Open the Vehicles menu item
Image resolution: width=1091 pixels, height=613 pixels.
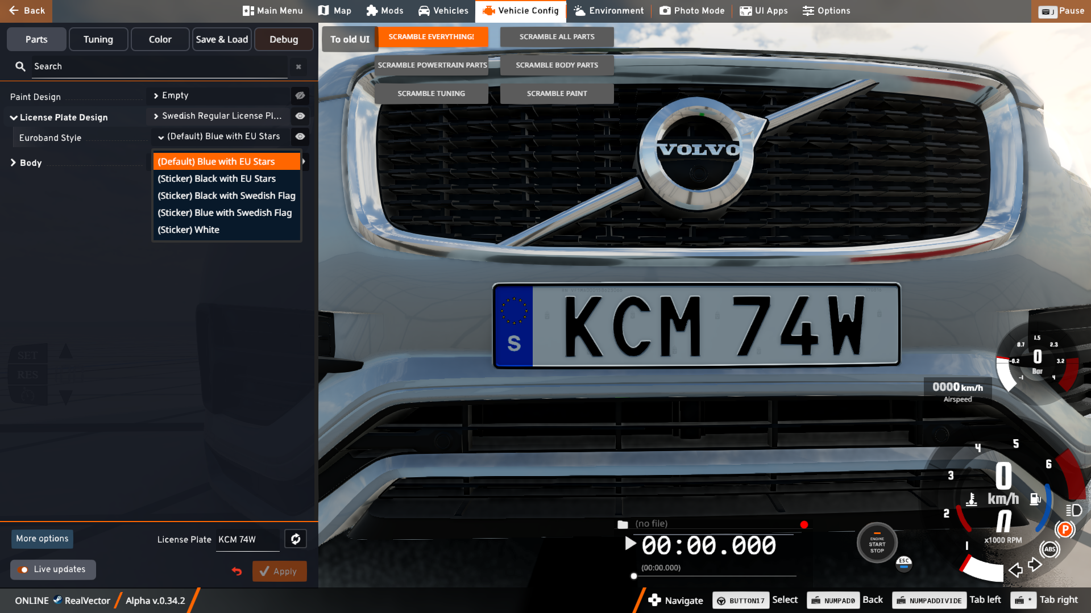(443, 11)
